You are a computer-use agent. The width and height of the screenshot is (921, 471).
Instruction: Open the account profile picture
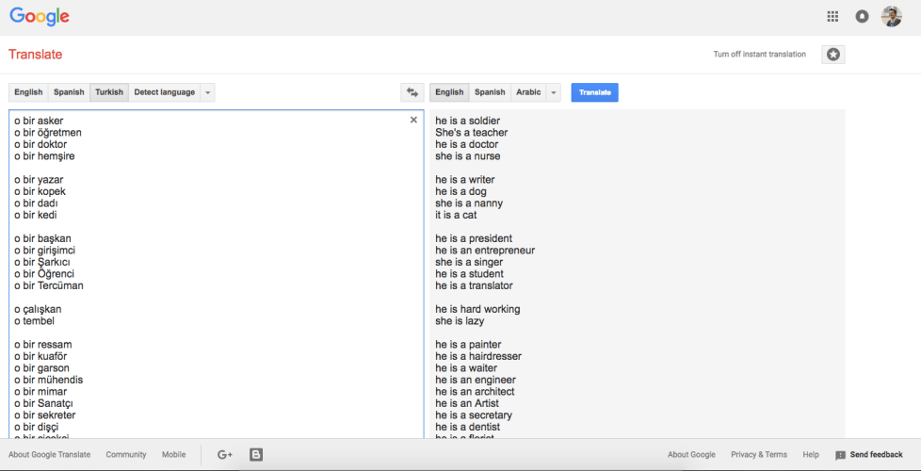click(891, 16)
